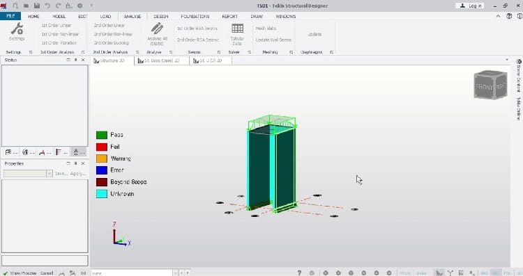Collapse the ribbon with the up chevron
523x276 pixels.
(x=498, y=16)
